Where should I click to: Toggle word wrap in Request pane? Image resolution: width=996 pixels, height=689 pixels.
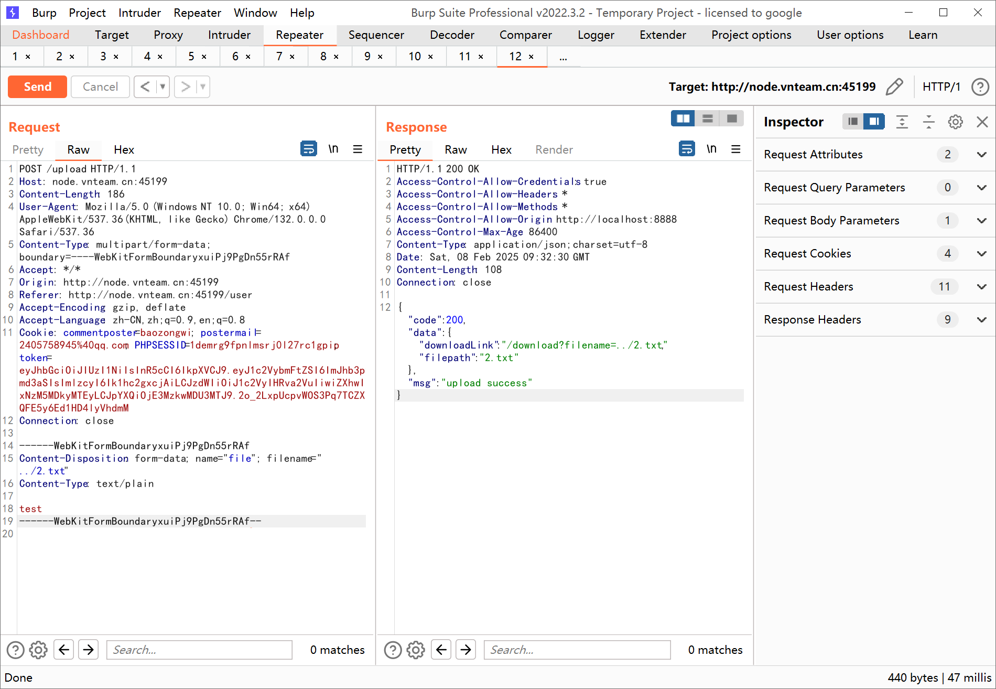pyautogui.click(x=308, y=149)
